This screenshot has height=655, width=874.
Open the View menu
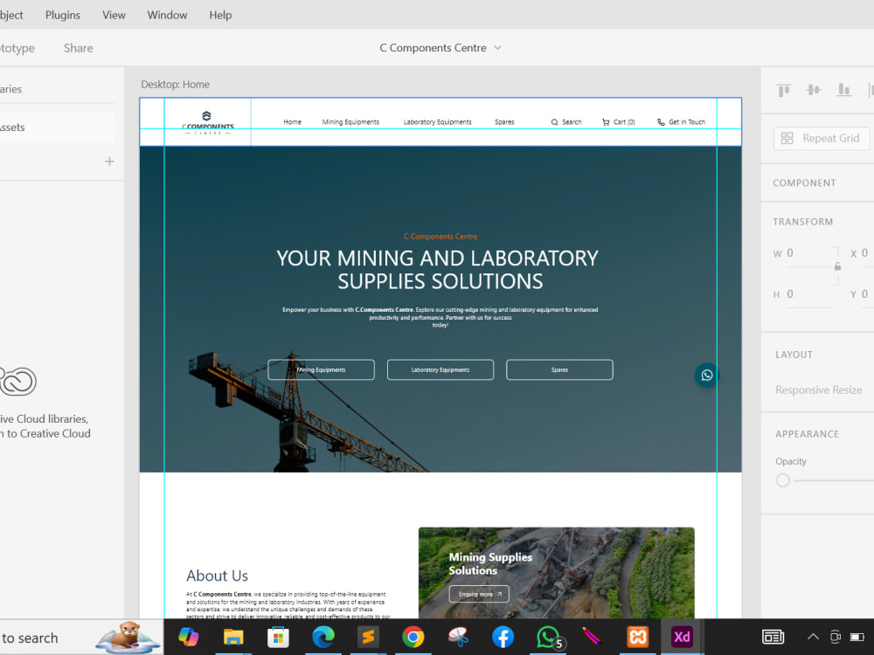click(114, 15)
